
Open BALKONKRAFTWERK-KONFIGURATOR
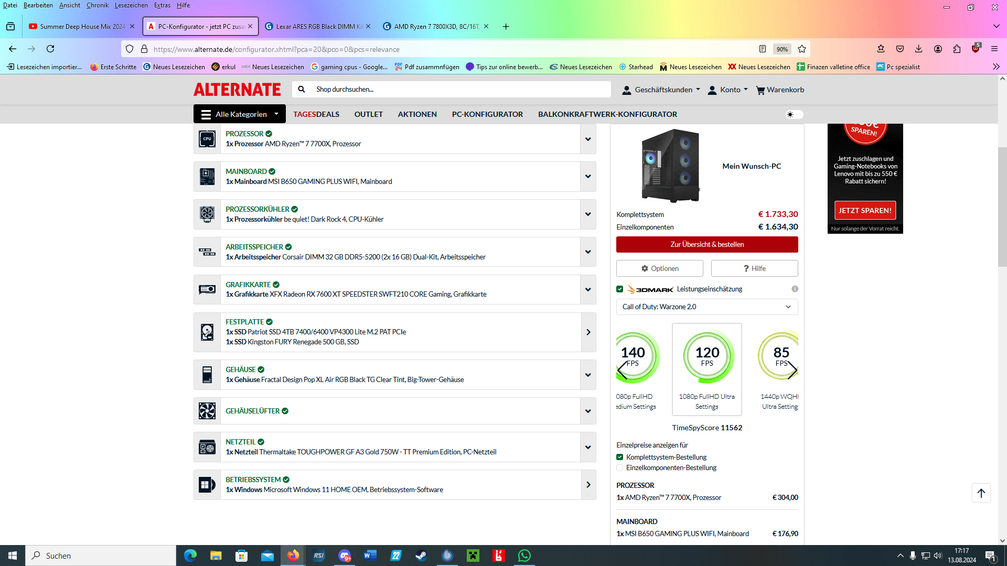click(607, 114)
